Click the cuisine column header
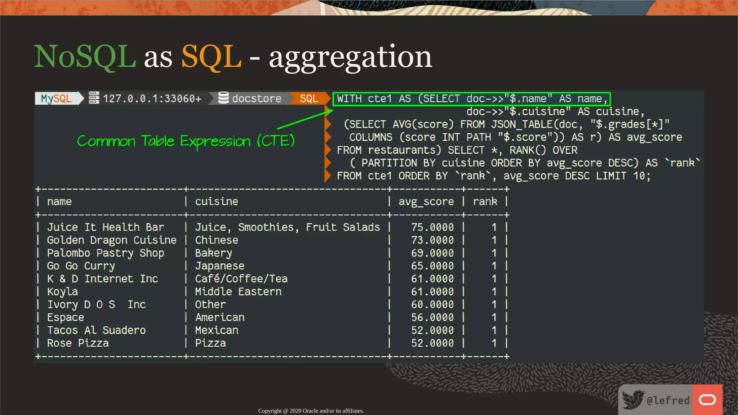738x415 pixels. click(x=217, y=201)
